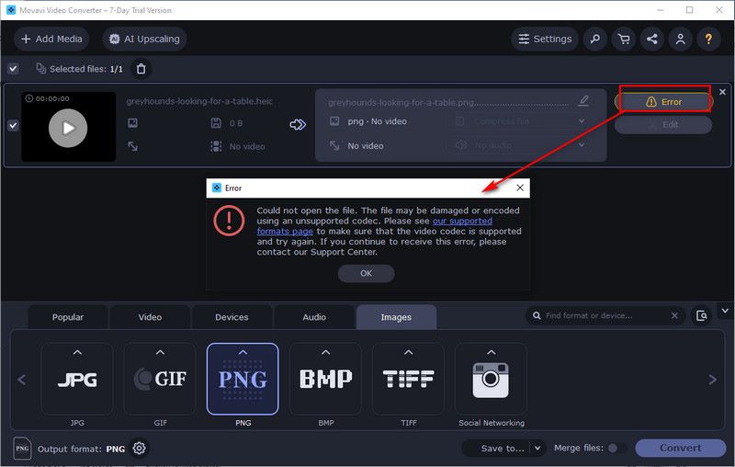Click the detect device icon
This screenshot has height=467, width=735.
click(x=701, y=315)
